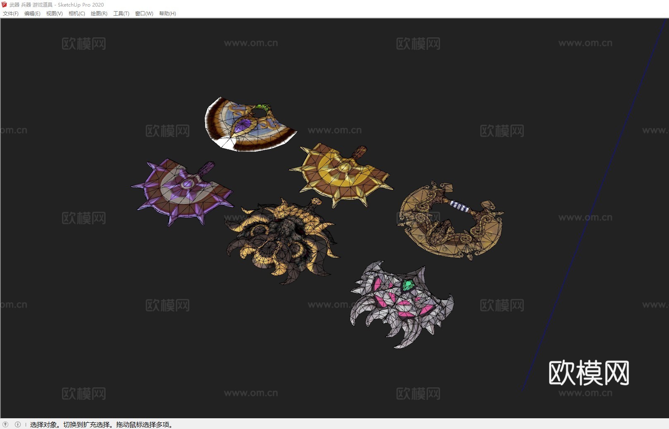The height and width of the screenshot is (429, 669).
Task: Open the 绘图(R) menu
Action: click(x=99, y=14)
